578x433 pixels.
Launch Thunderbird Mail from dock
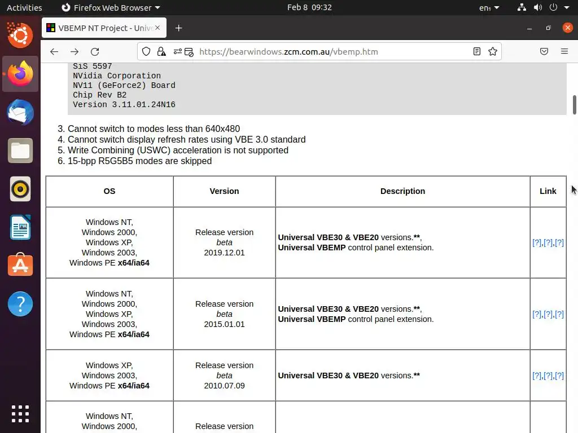coord(20,112)
